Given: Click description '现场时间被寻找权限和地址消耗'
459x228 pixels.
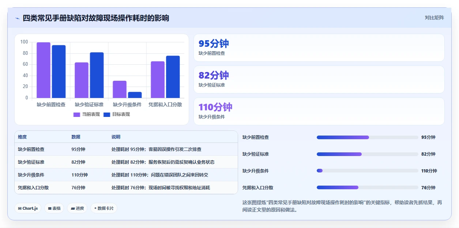Looking at the screenshot, I should coord(179,188).
